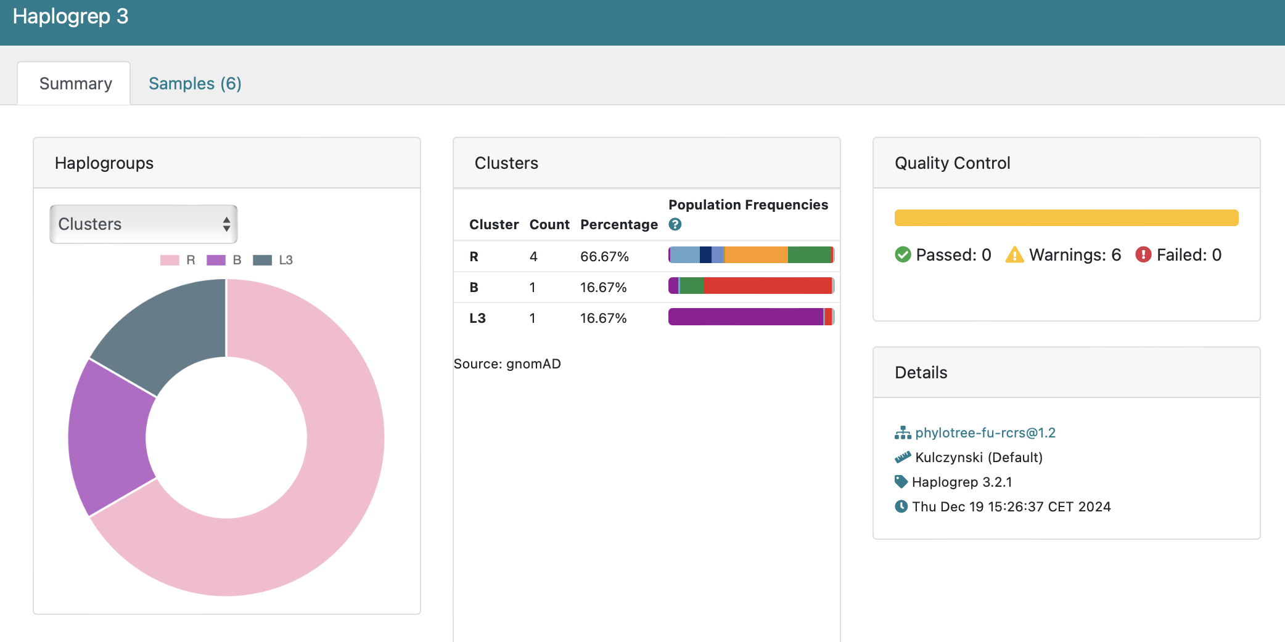Click the Haplogrep version tag icon
The width and height of the screenshot is (1285, 642).
(901, 482)
